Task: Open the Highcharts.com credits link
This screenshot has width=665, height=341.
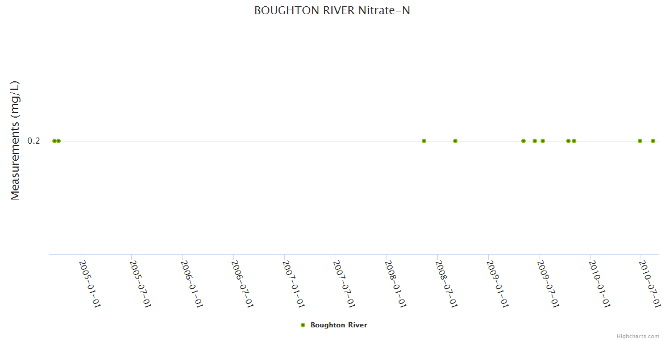Action: point(638,336)
